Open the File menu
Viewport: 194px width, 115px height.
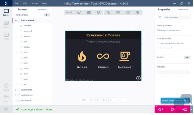click(17, 4)
